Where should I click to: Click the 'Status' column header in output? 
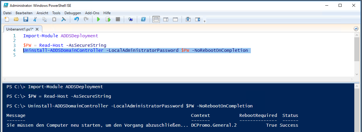pos(290,115)
